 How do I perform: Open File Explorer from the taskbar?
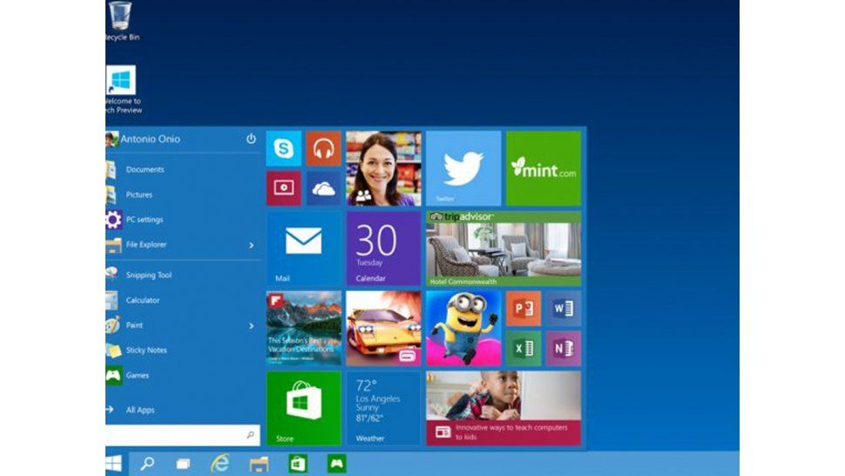point(259,464)
